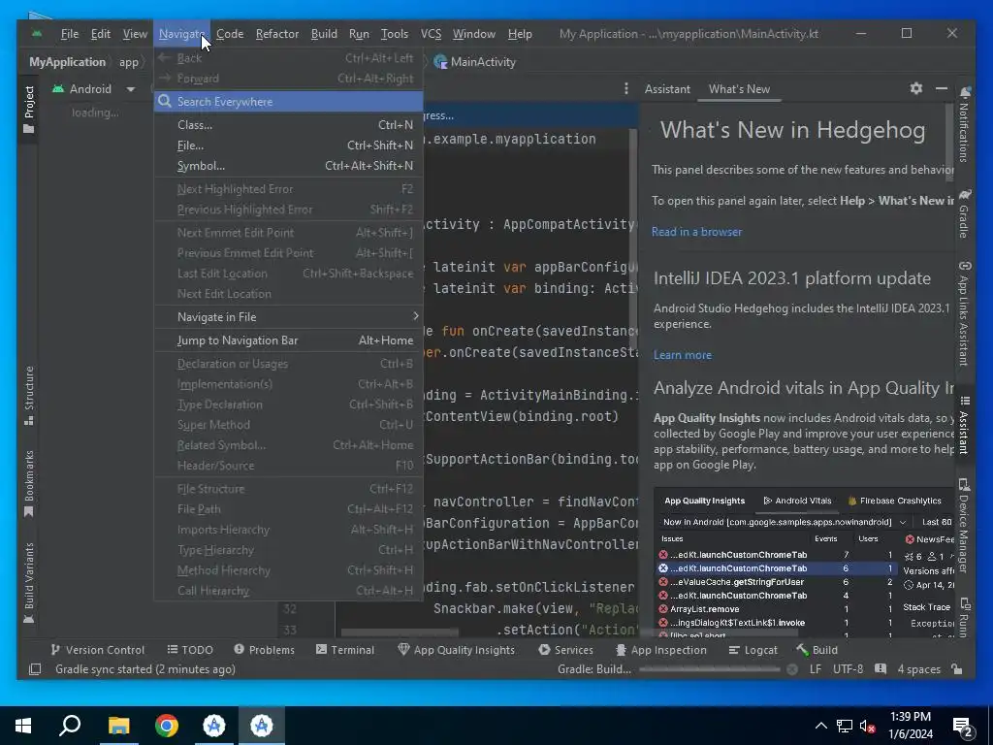Open the Refactor menu
This screenshot has height=745, width=993.
pyautogui.click(x=276, y=34)
